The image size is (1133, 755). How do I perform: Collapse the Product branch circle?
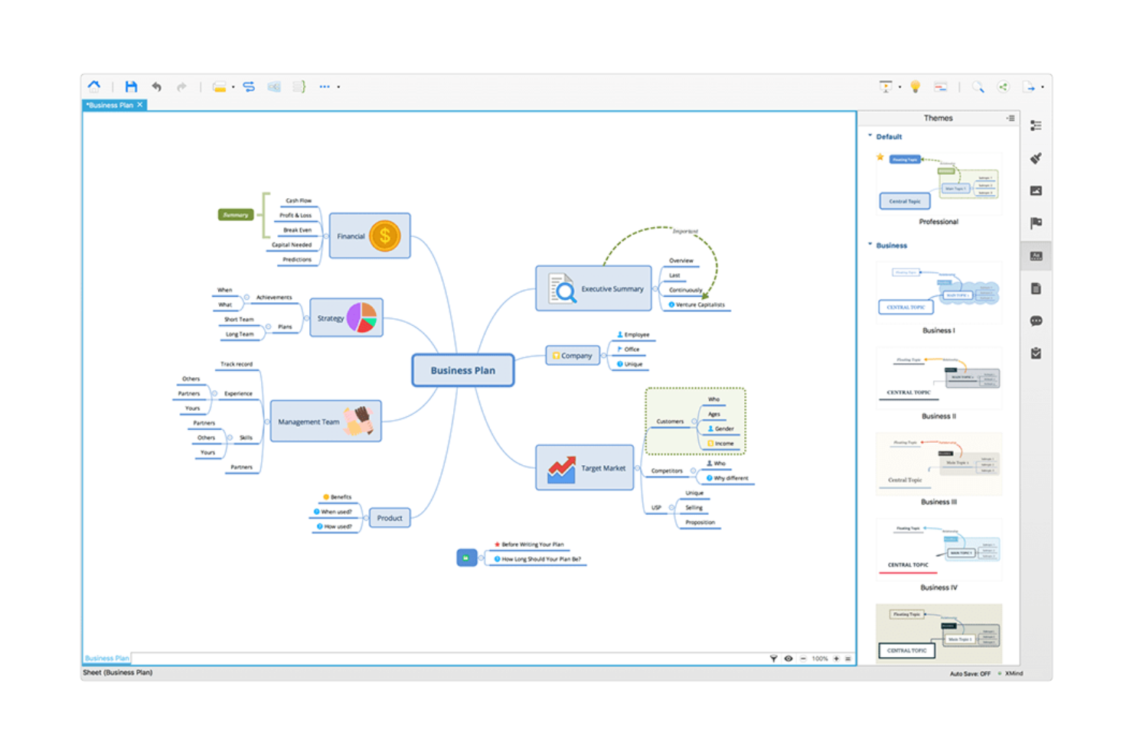point(366,518)
